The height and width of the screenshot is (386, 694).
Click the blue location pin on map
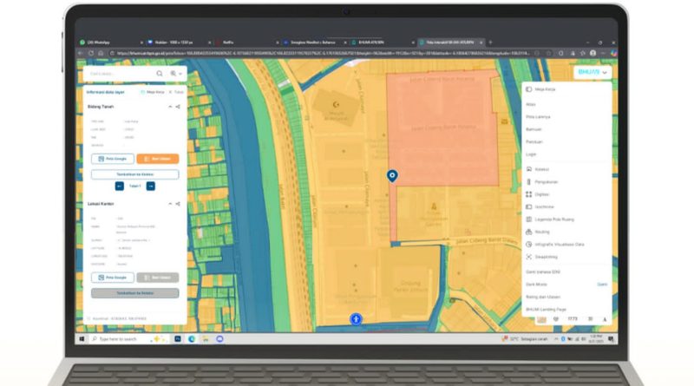tap(392, 175)
